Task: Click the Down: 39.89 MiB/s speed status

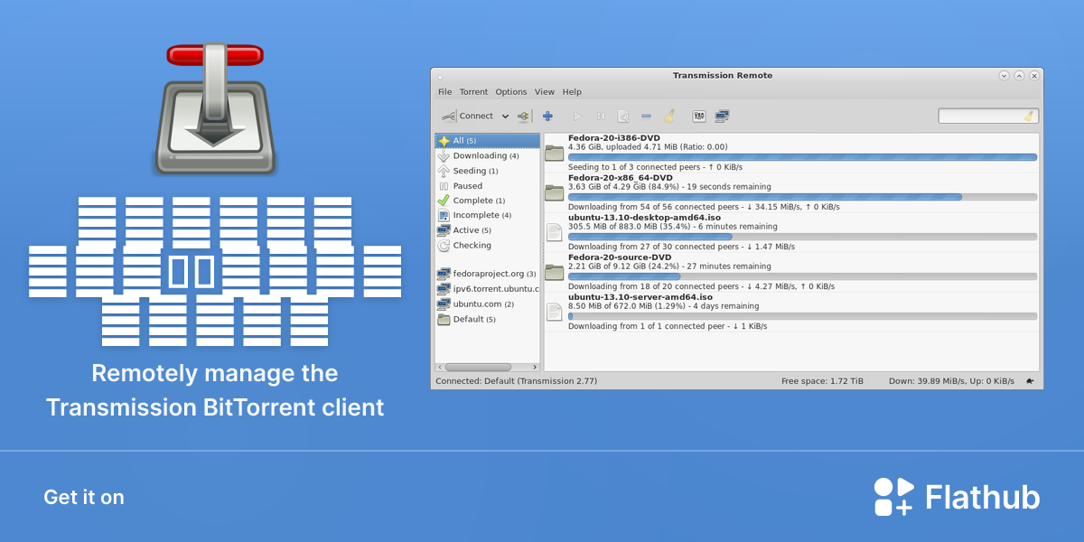Action: click(951, 381)
